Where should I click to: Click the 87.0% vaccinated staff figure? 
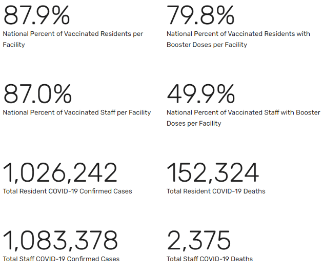[37, 94]
